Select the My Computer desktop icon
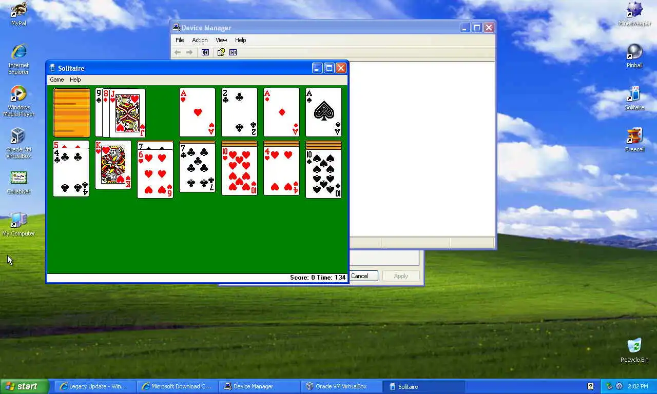 tap(18, 225)
